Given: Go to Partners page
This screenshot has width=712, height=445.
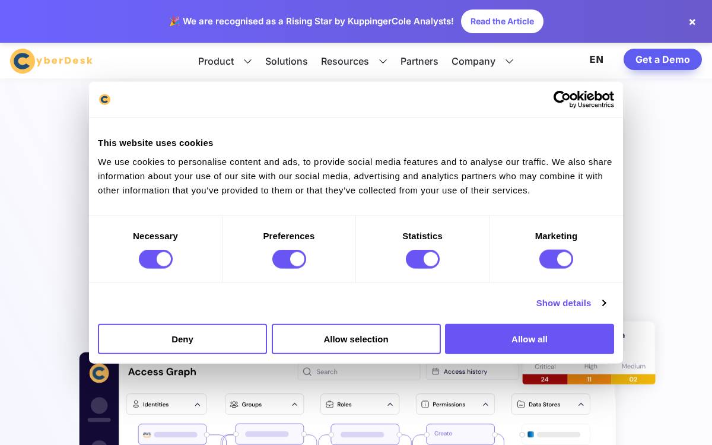Looking at the screenshot, I should point(419,61).
